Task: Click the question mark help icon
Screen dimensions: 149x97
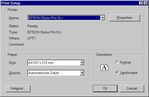Action: pyautogui.click(x=141, y=3)
